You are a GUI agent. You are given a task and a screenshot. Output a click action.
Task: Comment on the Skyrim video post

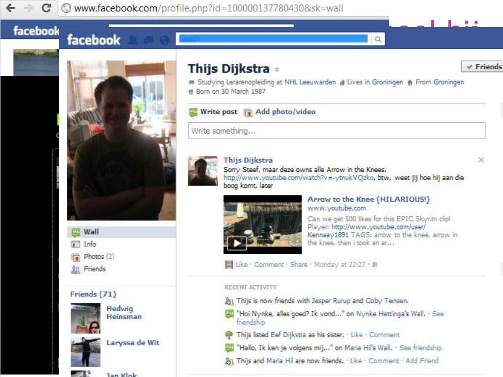point(269,265)
